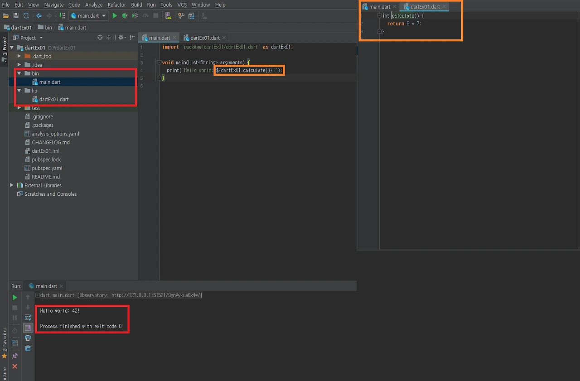Screen dimensions: 580x381
Task: Clear the Run console with the trash icon
Action: 28,348
